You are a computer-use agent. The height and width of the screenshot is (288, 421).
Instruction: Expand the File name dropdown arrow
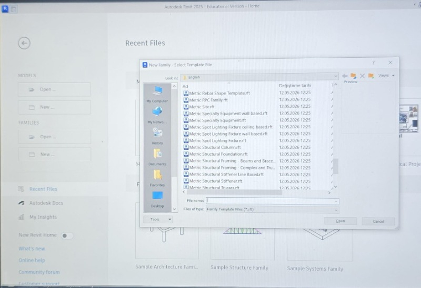click(x=336, y=201)
